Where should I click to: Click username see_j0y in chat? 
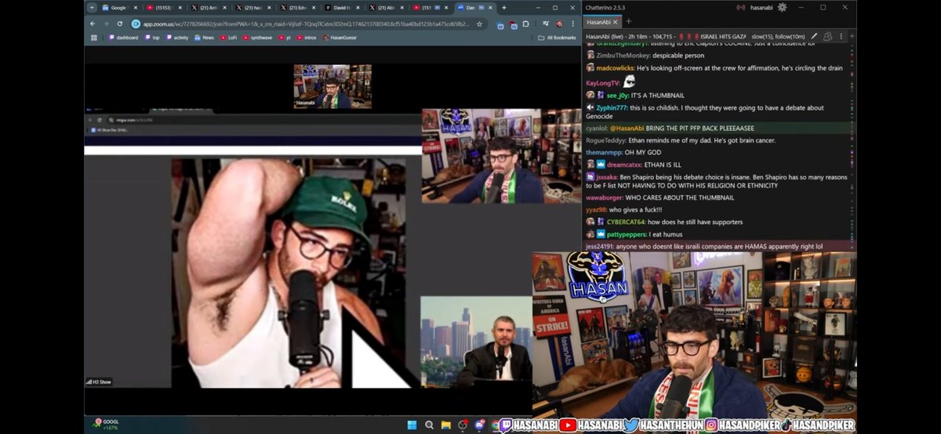point(618,95)
